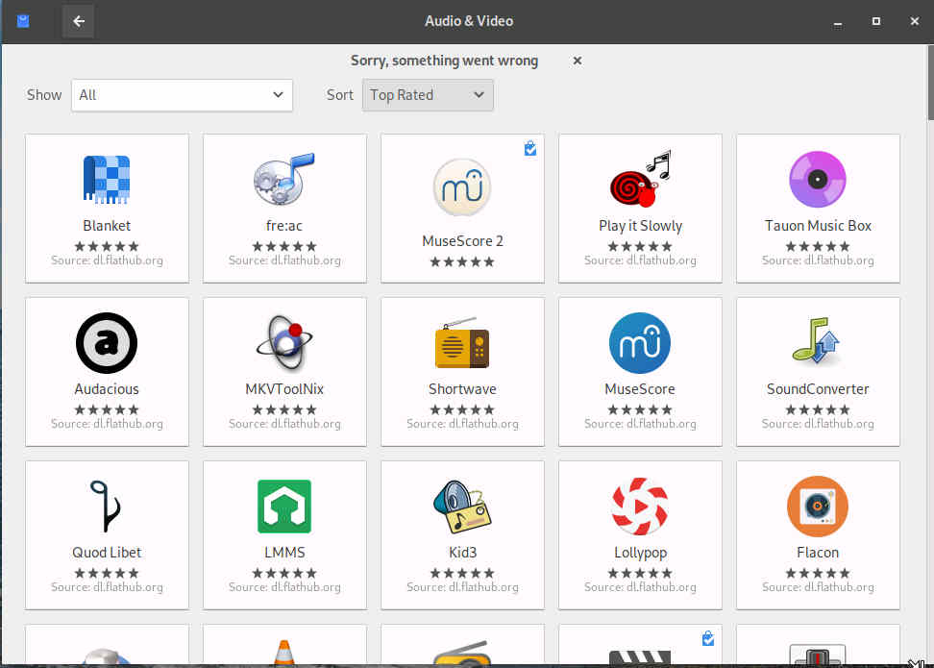This screenshot has width=934, height=668.
Task: Click the 'Blanket' app name
Action: 107,226
